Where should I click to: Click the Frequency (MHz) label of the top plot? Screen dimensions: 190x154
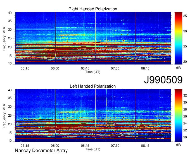(4, 38)
